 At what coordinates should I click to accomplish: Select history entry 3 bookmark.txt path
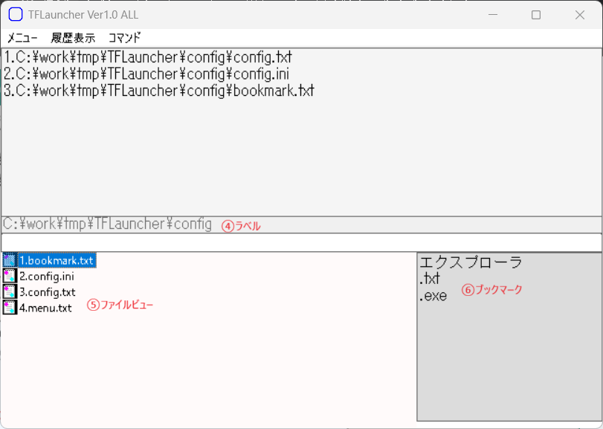tap(159, 91)
